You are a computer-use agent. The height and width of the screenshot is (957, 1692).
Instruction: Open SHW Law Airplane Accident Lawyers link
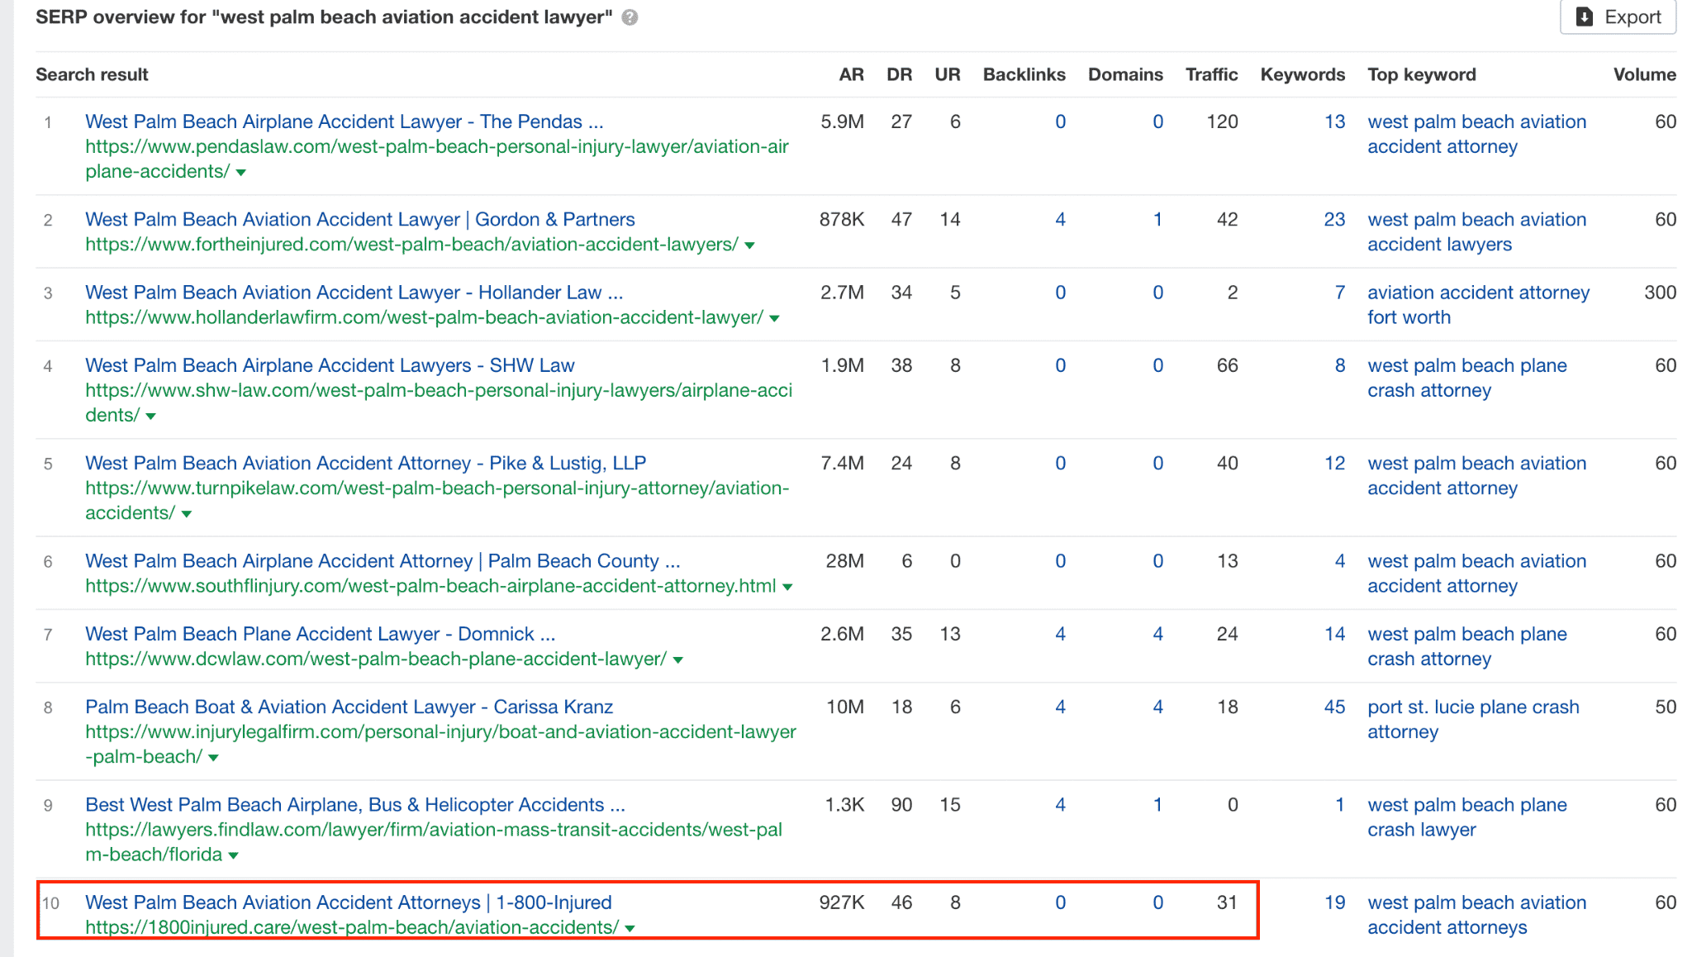pos(330,364)
